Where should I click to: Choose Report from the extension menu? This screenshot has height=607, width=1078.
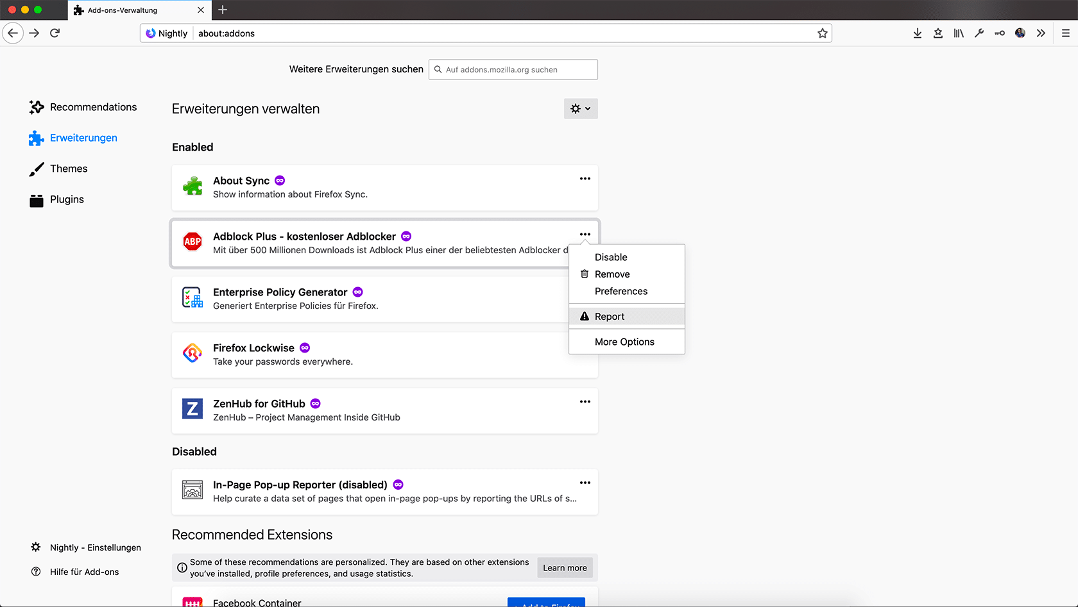point(610,317)
